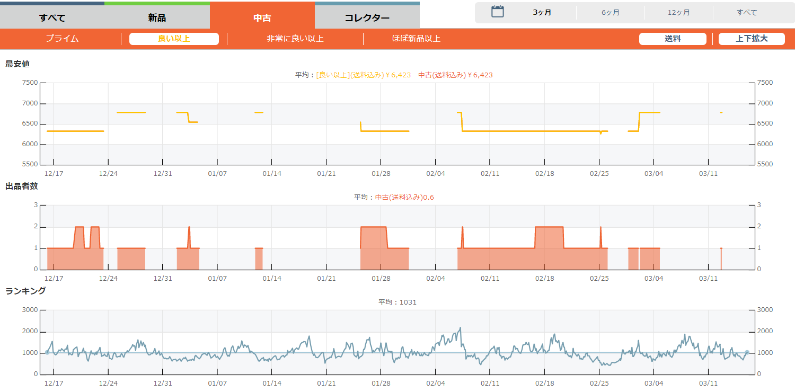The height and width of the screenshot is (392, 795).
Task: Switch to the すべて tab
Action: 52,17
